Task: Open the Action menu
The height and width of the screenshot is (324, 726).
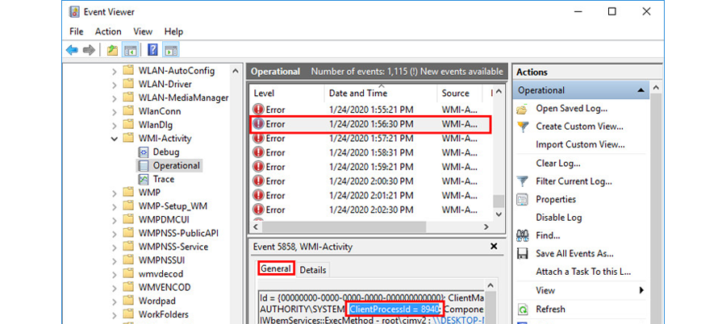Action: click(x=108, y=31)
